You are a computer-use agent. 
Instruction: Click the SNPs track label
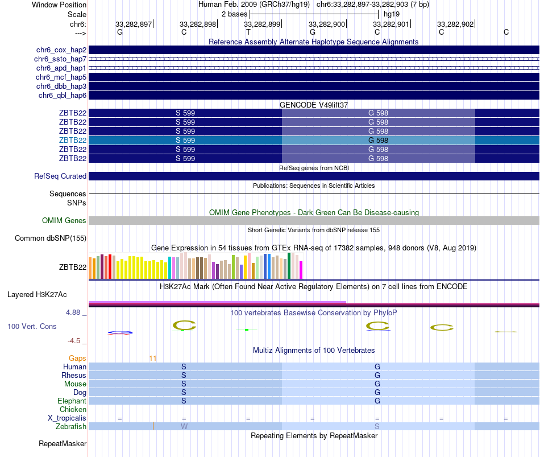point(77,203)
